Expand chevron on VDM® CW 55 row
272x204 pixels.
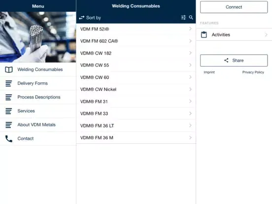(x=190, y=65)
